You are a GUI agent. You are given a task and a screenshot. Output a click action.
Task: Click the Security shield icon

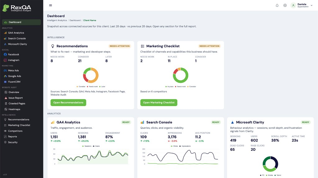pyautogui.click(x=5, y=142)
